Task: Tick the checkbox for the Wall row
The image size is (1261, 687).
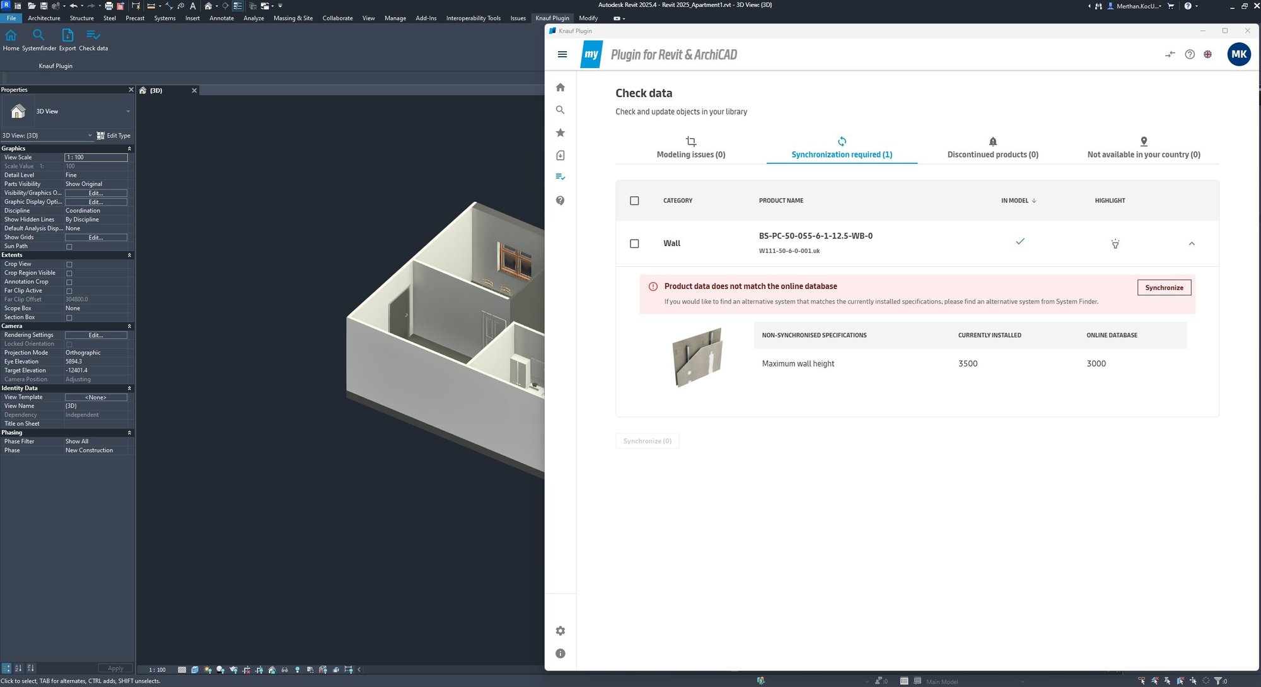Action: [634, 244]
